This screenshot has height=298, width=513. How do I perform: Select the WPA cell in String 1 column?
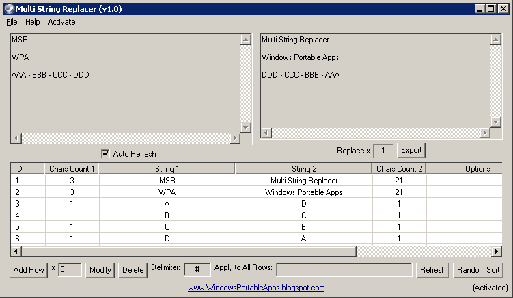(167, 192)
